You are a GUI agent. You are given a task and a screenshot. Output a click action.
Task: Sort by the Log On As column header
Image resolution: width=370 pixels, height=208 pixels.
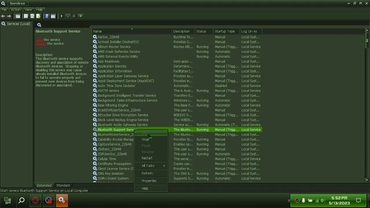(250, 31)
